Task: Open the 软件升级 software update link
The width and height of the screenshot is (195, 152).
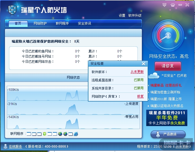Action: (x=135, y=16)
